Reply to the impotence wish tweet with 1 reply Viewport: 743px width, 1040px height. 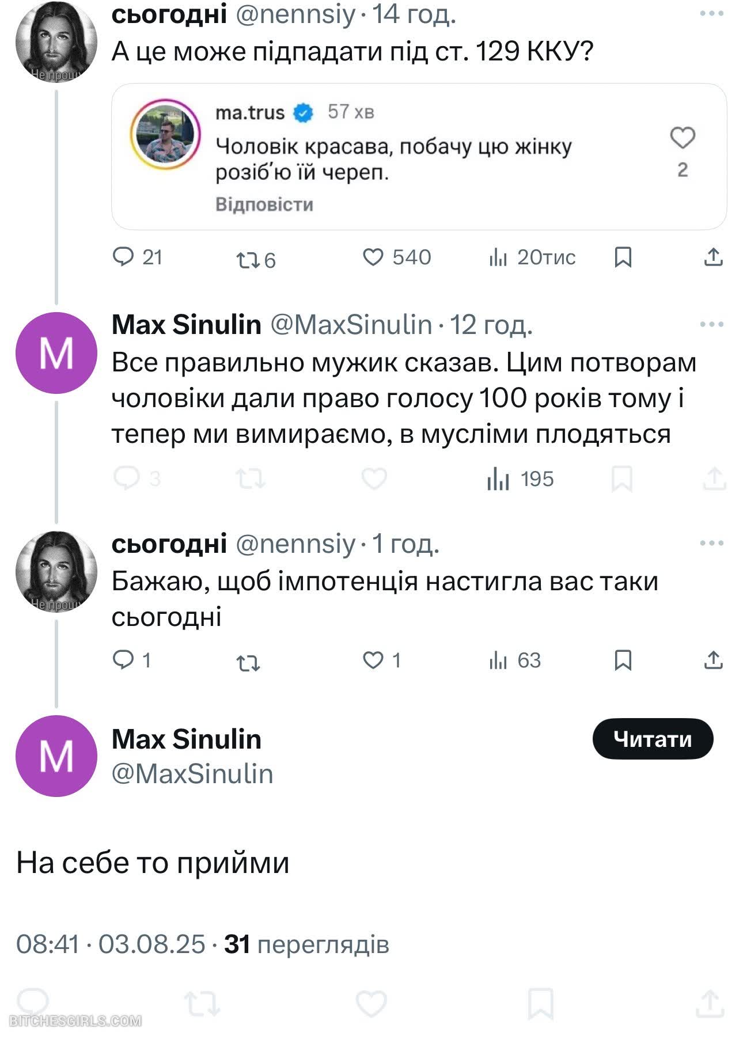[x=123, y=660]
